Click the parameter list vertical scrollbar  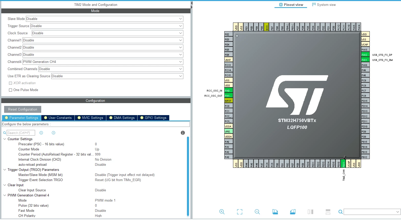[188, 176]
